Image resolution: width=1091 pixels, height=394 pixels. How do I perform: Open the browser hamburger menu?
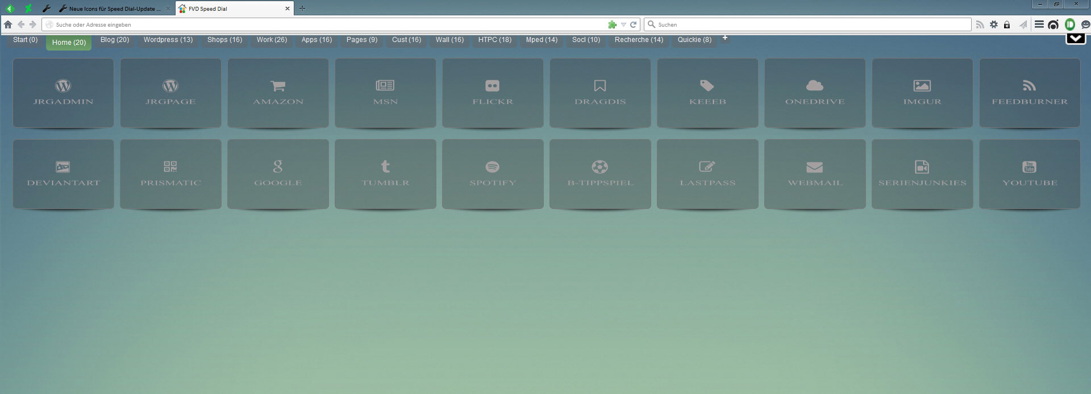1039,24
